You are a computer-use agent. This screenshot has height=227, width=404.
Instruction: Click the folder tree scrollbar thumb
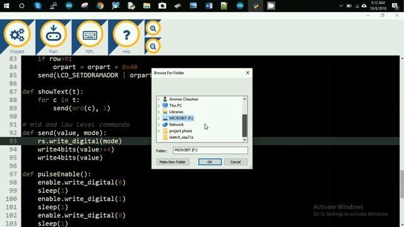click(x=245, y=125)
